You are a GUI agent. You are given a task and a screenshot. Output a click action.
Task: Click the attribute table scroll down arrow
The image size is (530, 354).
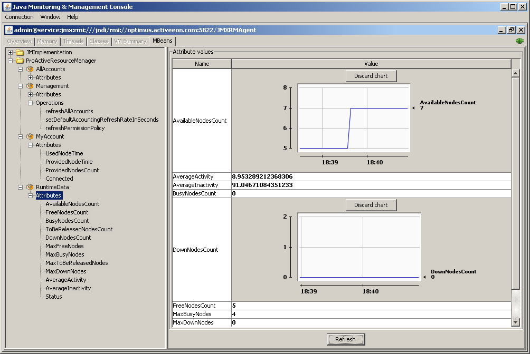tap(515, 322)
